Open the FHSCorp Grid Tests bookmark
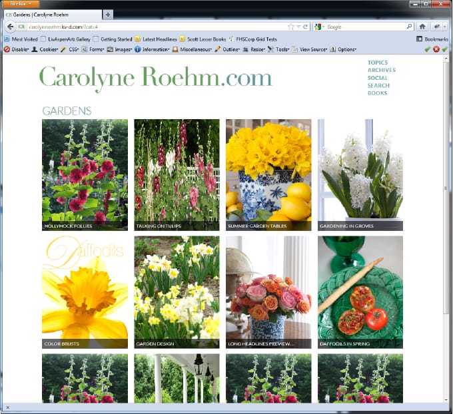This screenshot has width=453, height=414. 252,39
